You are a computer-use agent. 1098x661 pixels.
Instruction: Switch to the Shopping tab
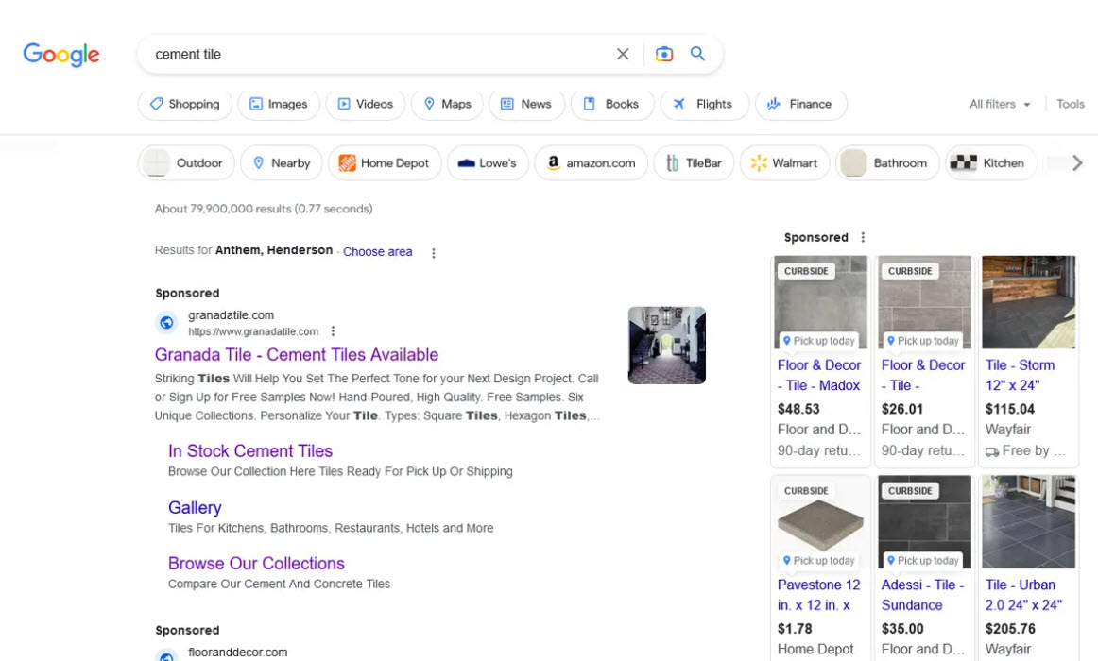[185, 104]
